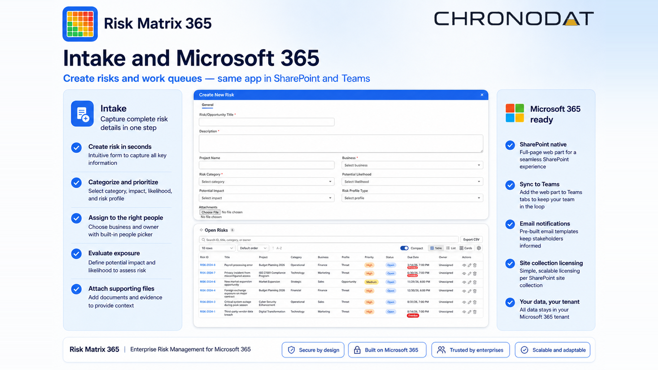
Task: Edit RISK-2024-1 with its pencil icon
Action: point(470,312)
